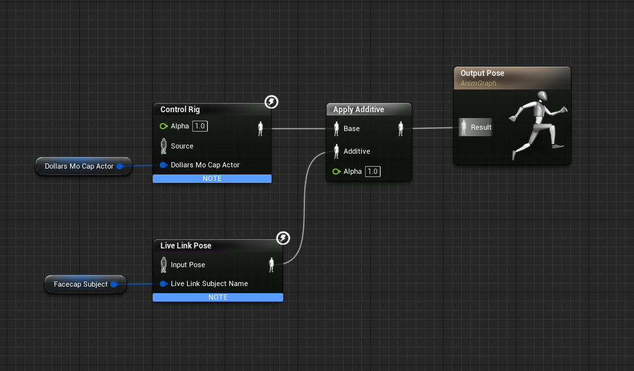Click the Result pose pin on Output Pose
The width and height of the screenshot is (634, 371).
tap(464, 127)
